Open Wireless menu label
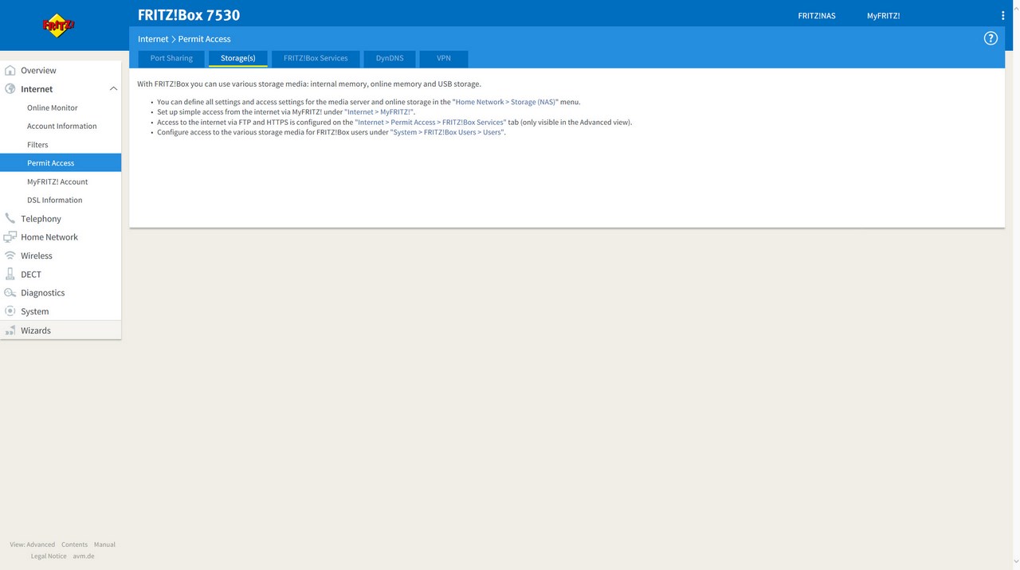 pyautogui.click(x=37, y=256)
